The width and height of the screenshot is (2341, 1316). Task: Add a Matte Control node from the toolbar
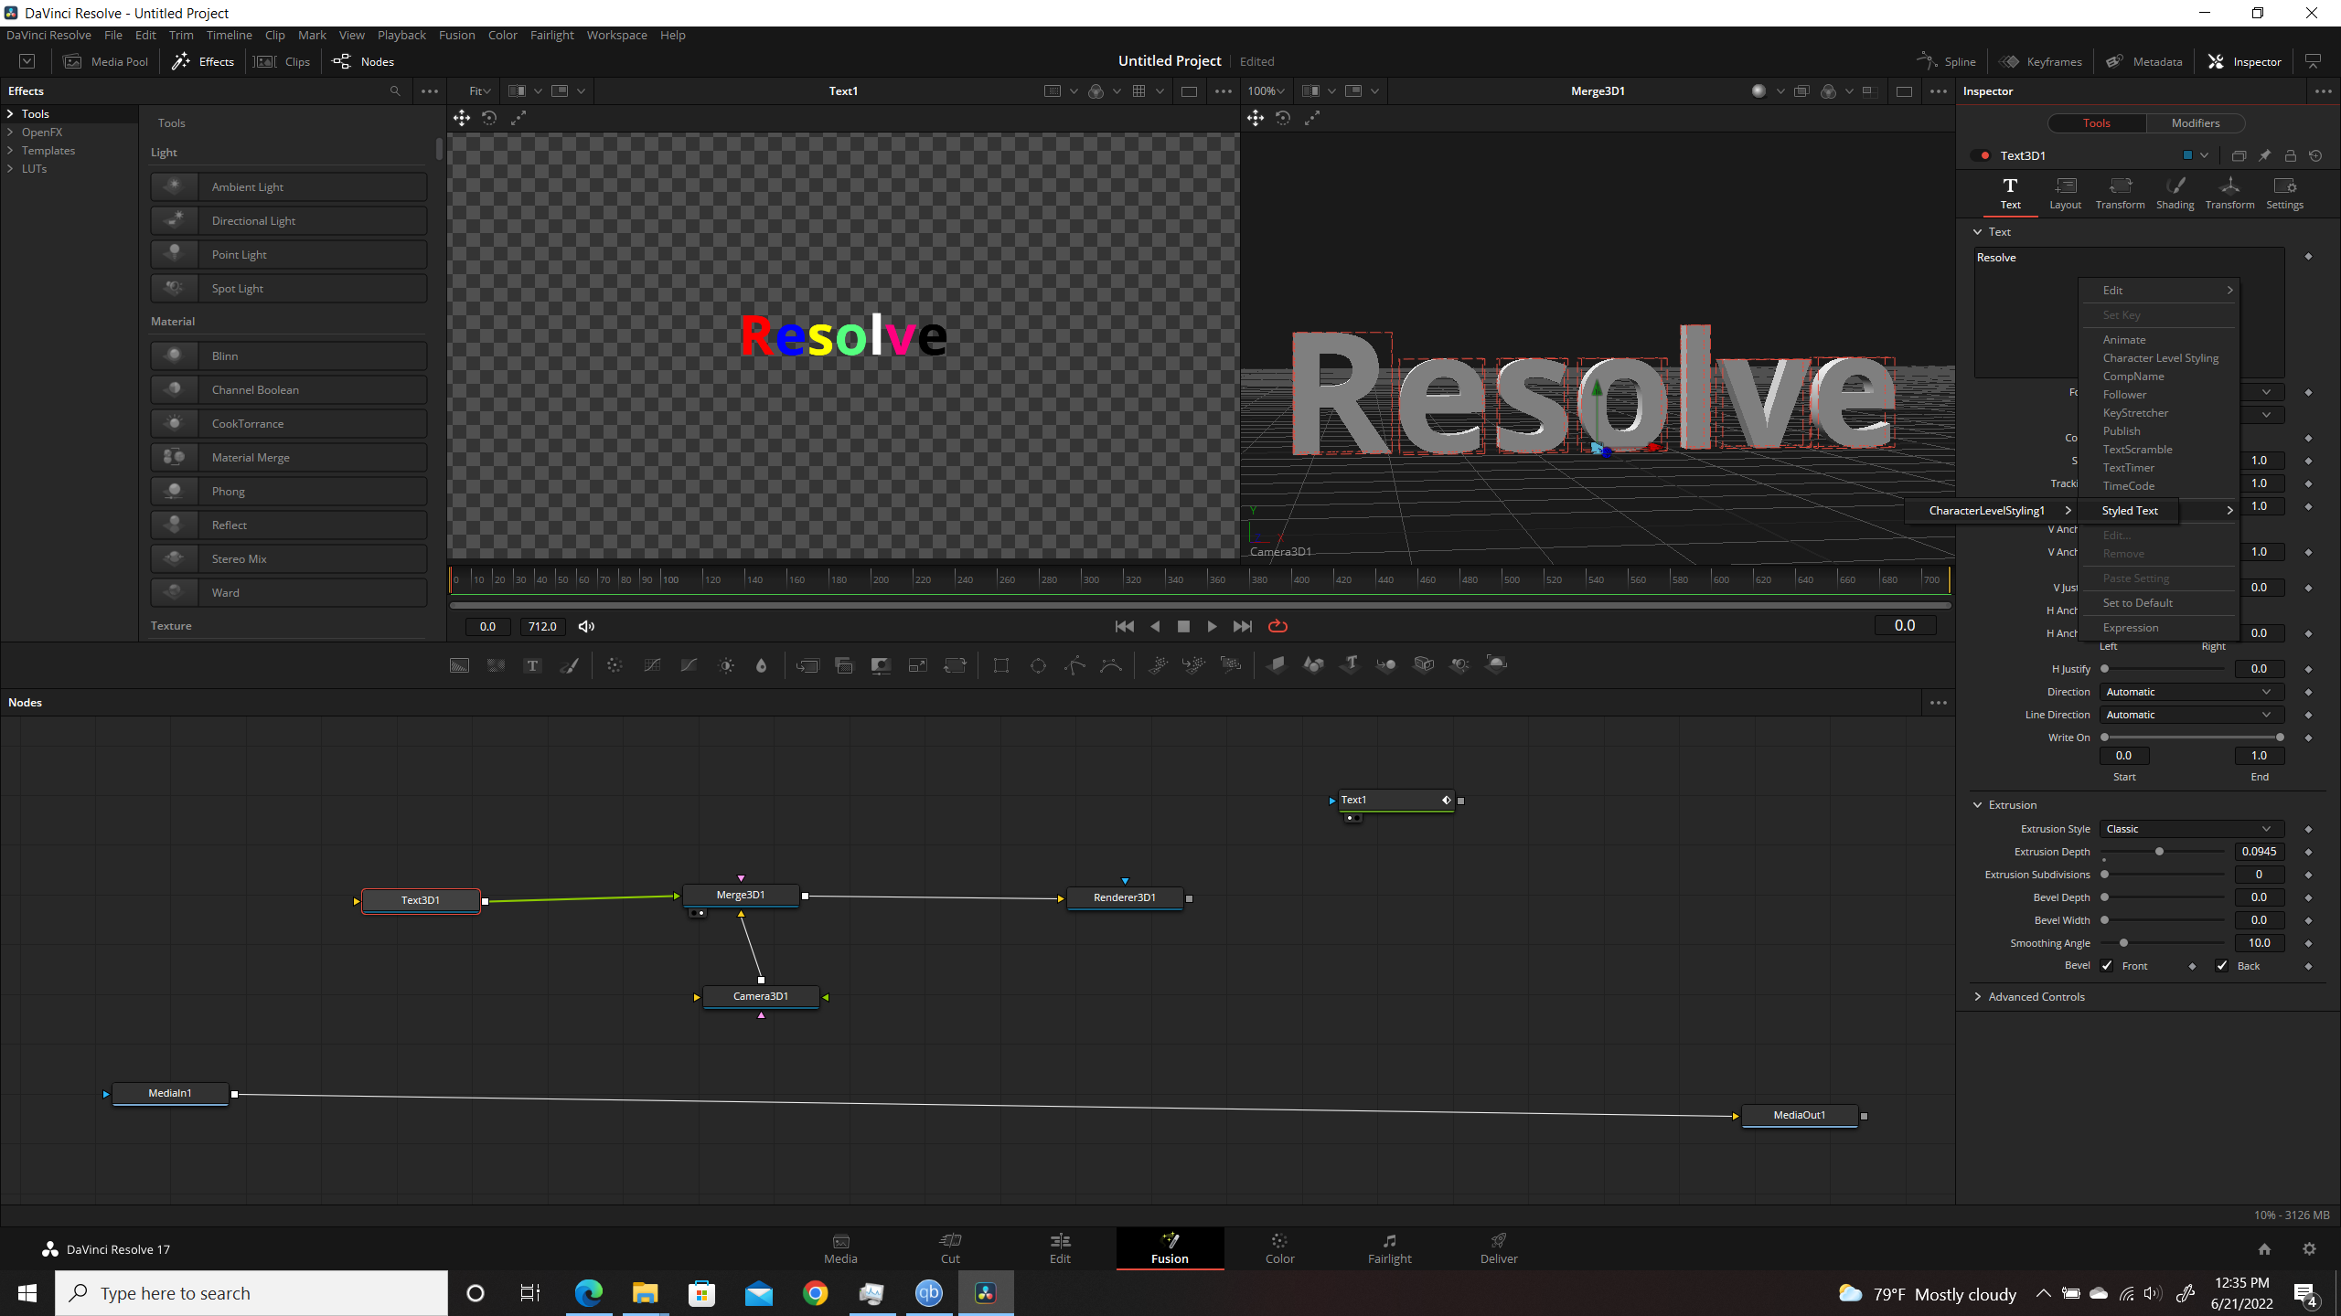click(x=881, y=665)
